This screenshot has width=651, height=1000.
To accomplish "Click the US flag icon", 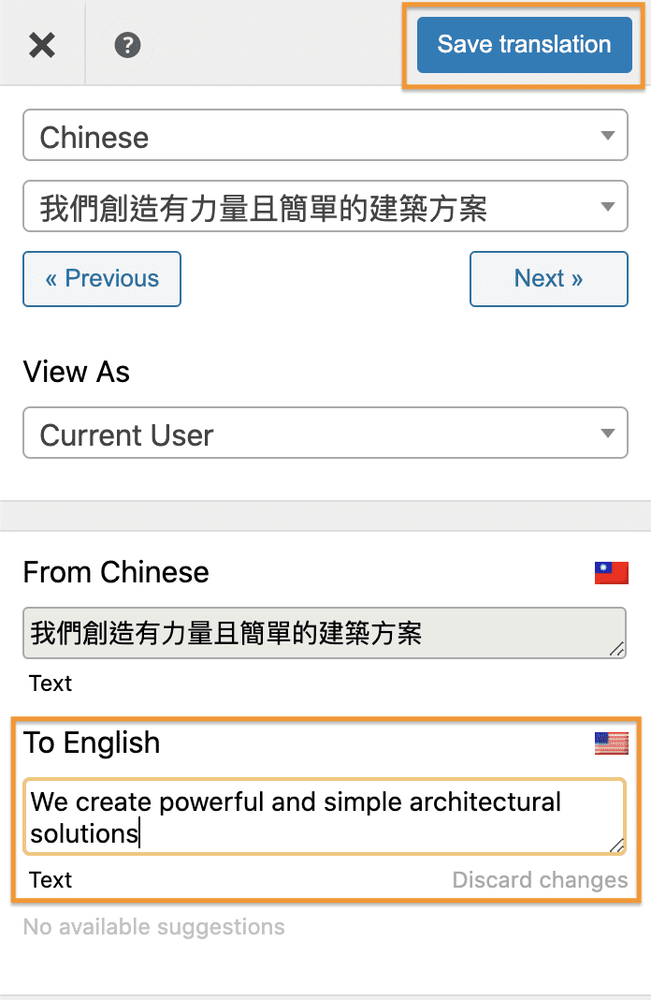I will [x=611, y=744].
